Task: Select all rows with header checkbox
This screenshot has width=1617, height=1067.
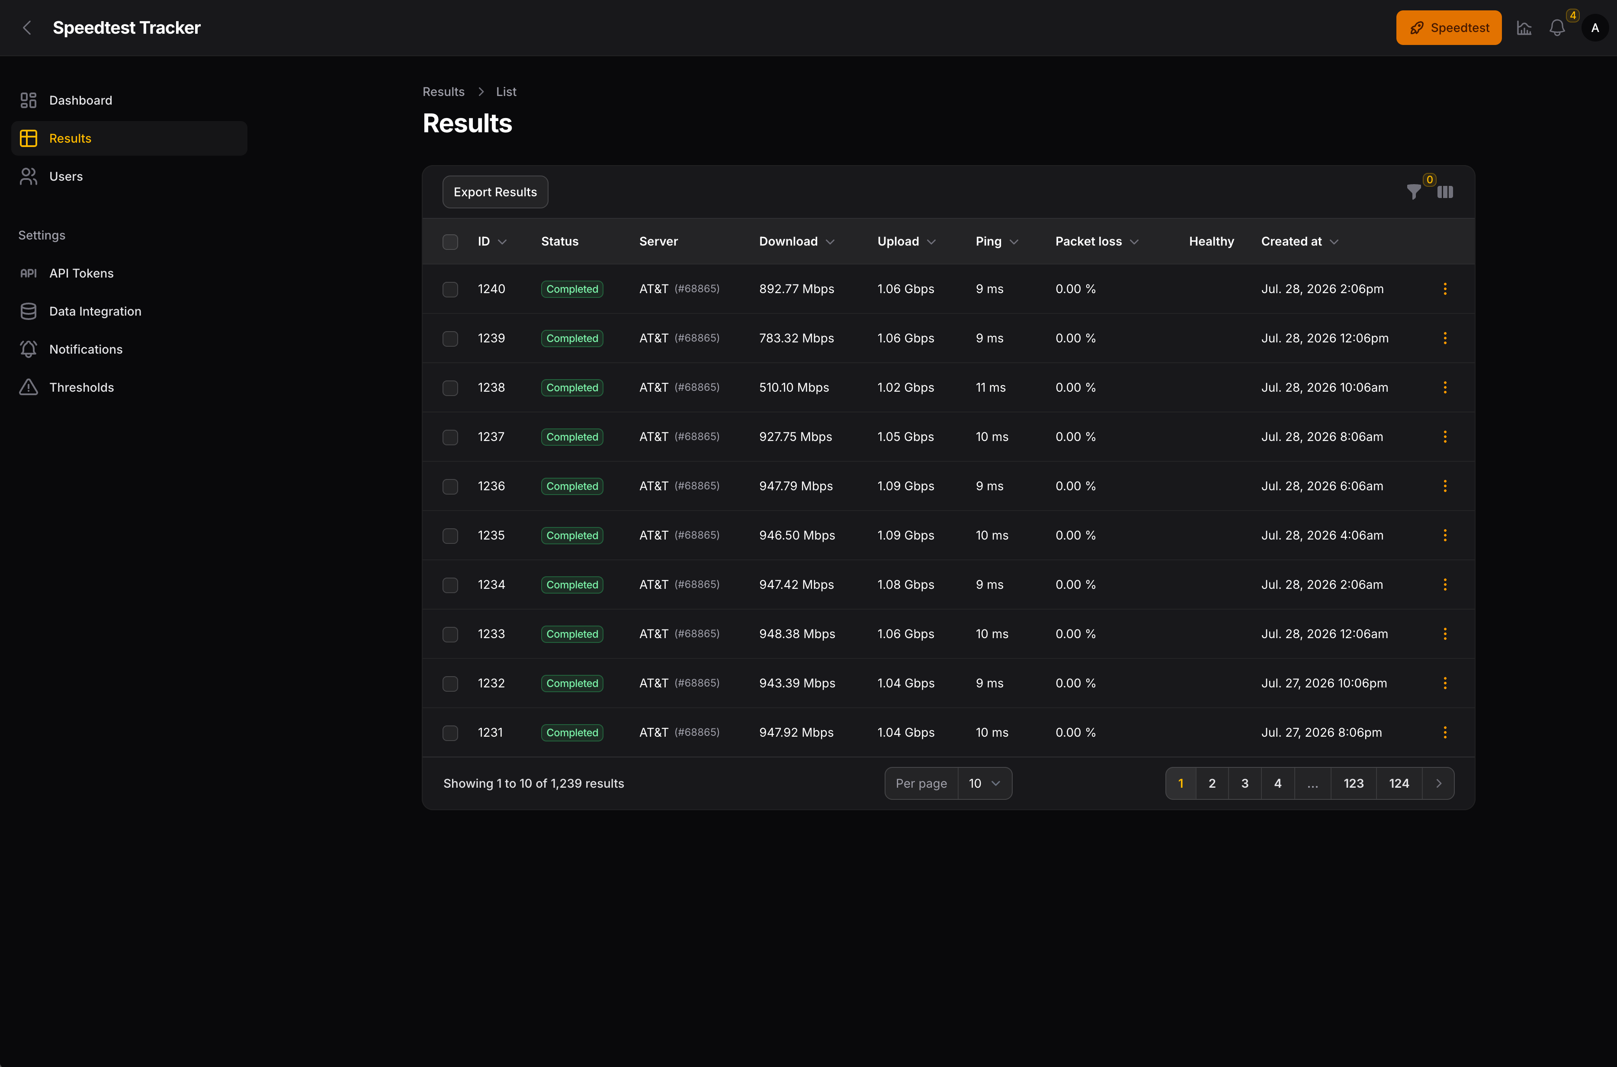Action: 450,242
